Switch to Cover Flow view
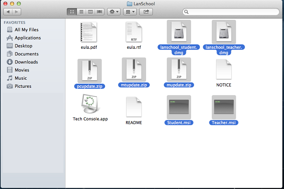 pos(99,12)
